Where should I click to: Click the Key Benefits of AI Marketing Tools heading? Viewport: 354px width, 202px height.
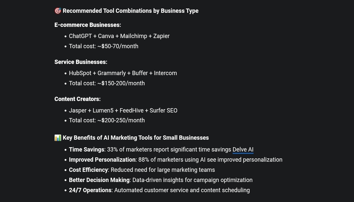[x=136, y=138]
